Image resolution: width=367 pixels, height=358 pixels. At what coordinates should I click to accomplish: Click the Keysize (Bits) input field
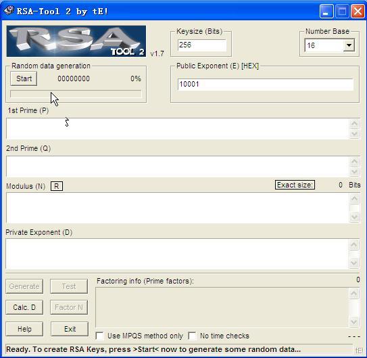click(x=202, y=45)
